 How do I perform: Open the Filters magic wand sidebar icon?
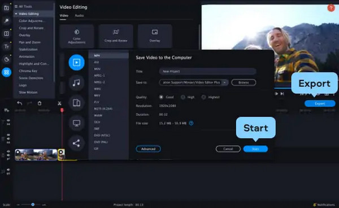[6, 21]
